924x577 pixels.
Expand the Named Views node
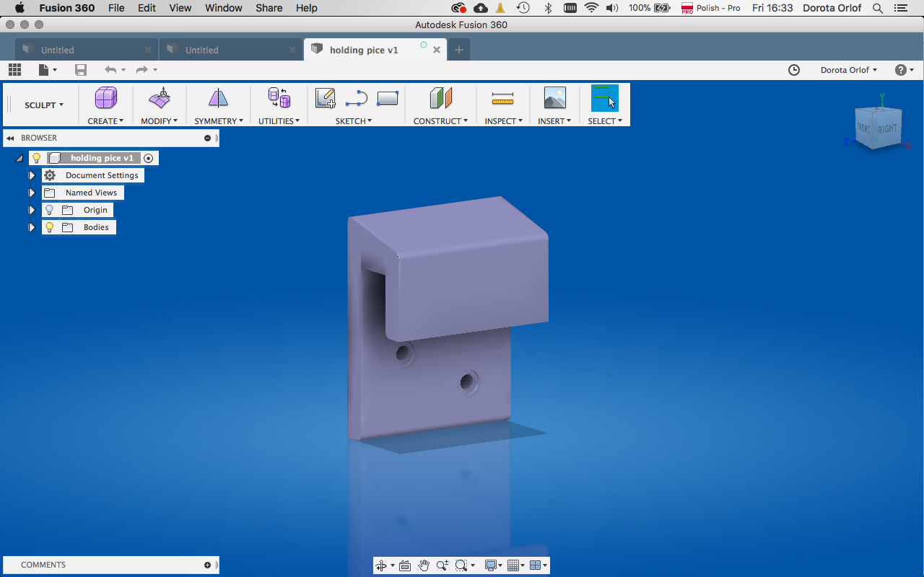coord(32,193)
